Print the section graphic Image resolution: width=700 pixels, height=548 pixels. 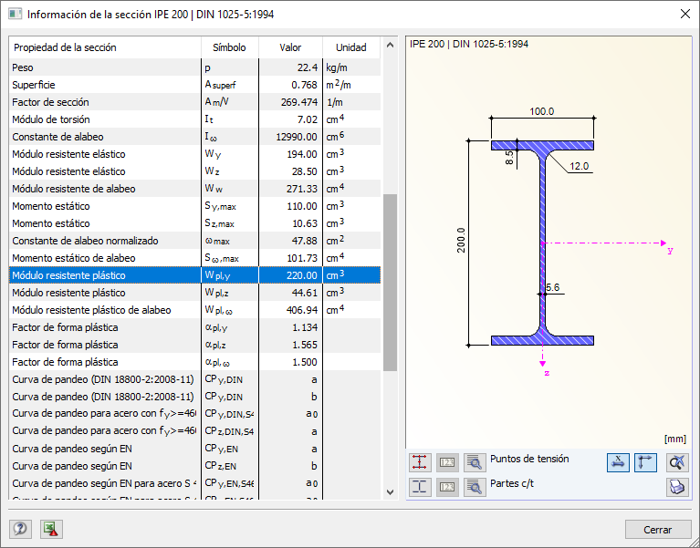point(677,487)
